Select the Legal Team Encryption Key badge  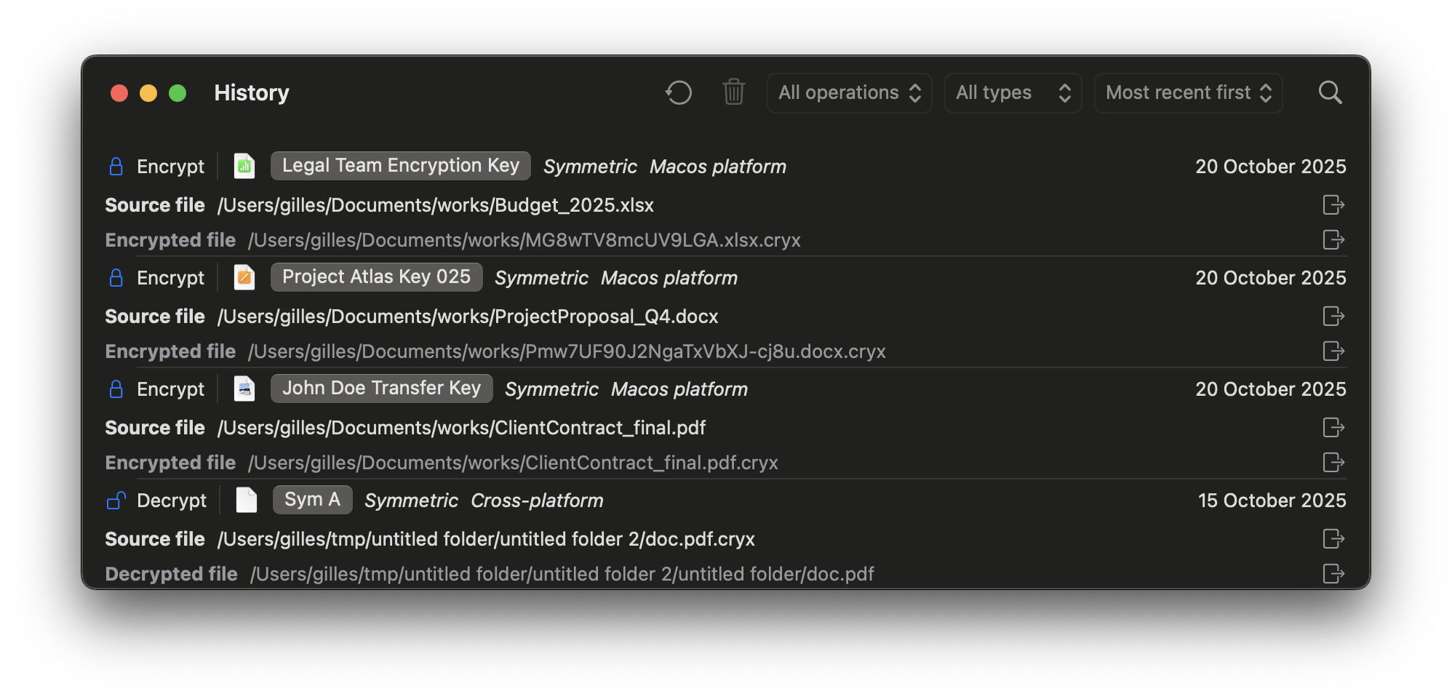point(399,165)
